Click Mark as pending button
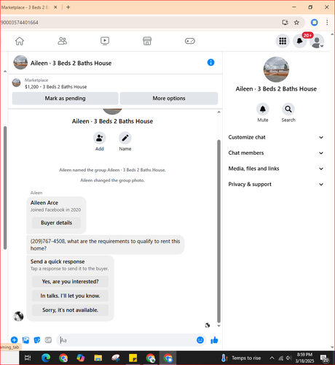Screen dimensions: 335x365 (x=65, y=99)
